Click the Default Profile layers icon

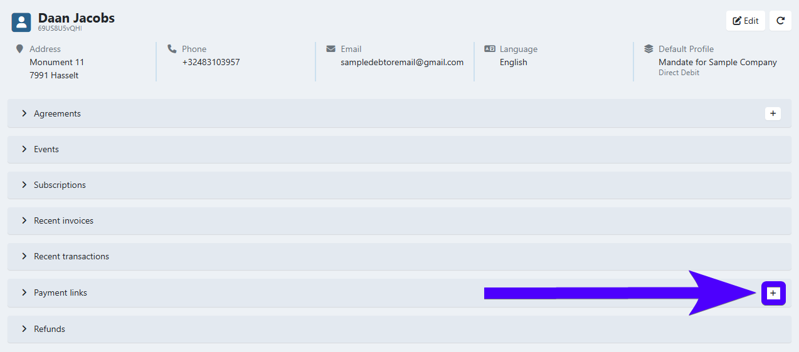[x=648, y=49]
